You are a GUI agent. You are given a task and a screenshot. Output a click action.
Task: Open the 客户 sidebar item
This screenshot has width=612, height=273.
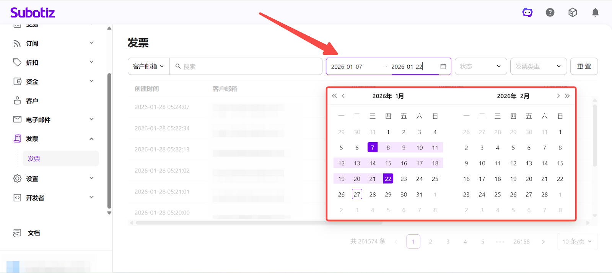(x=32, y=101)
